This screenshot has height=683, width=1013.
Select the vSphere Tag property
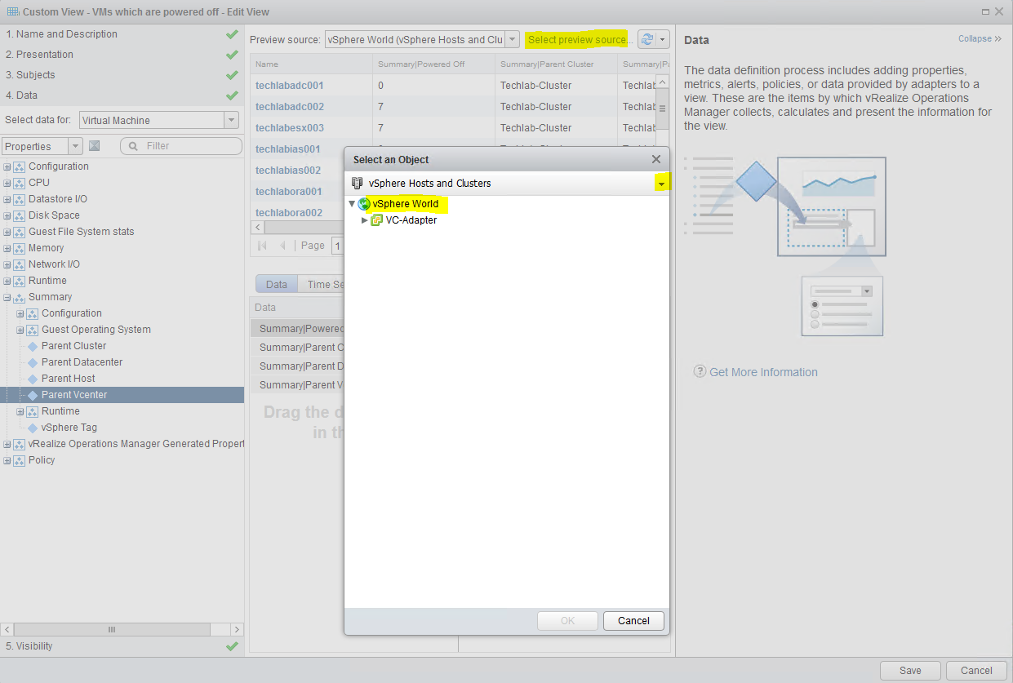tap(69, 428)
